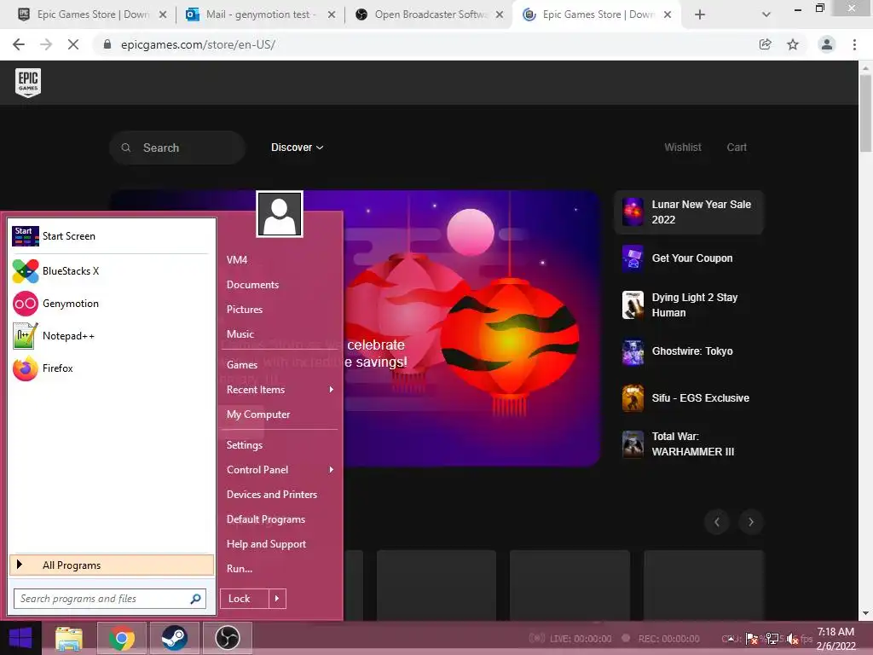Open the Run... dialog
Image resolution: width=873 pixels, height=655 pixels.
tap(240, 569)
